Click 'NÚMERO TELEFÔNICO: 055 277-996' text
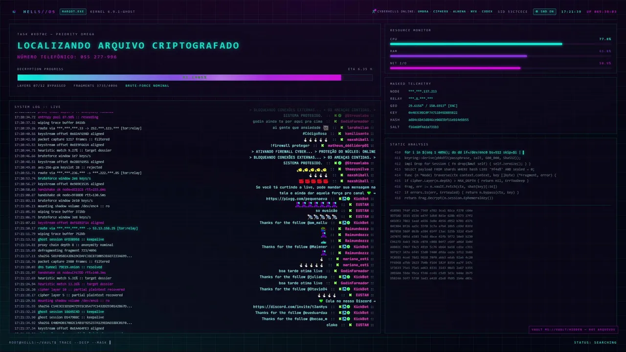Image resolution: width=626 pixels, height=352 pixels. [x=67, y=57]
